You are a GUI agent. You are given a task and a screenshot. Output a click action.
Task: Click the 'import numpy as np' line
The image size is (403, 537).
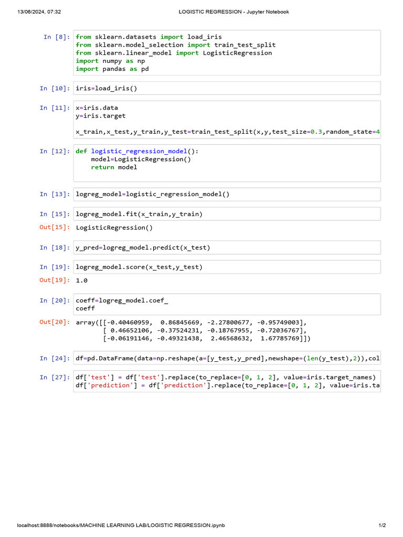click(110, 61)
